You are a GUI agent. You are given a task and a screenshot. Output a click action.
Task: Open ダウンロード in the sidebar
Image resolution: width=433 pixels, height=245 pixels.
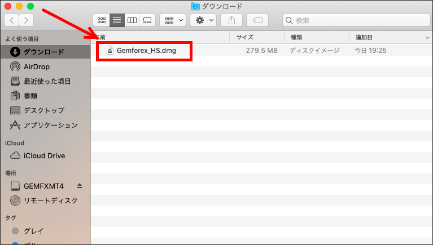[x=45, y=52]
